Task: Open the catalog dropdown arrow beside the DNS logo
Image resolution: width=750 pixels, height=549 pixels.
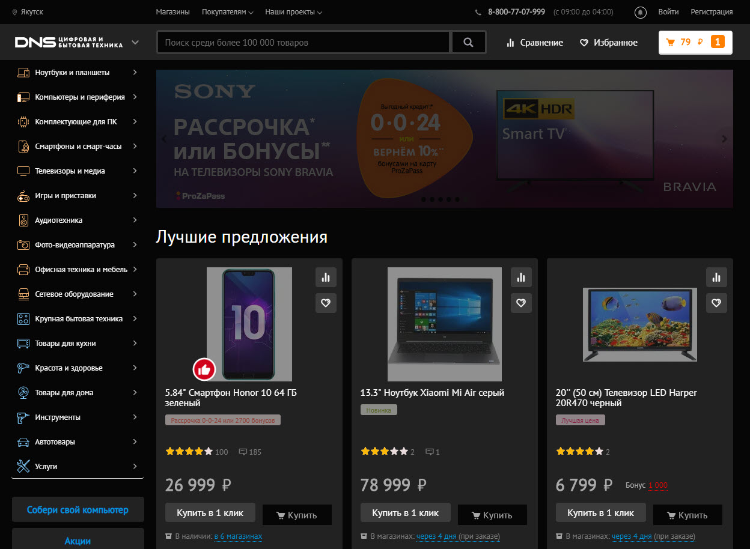Action: pos(135,42)
